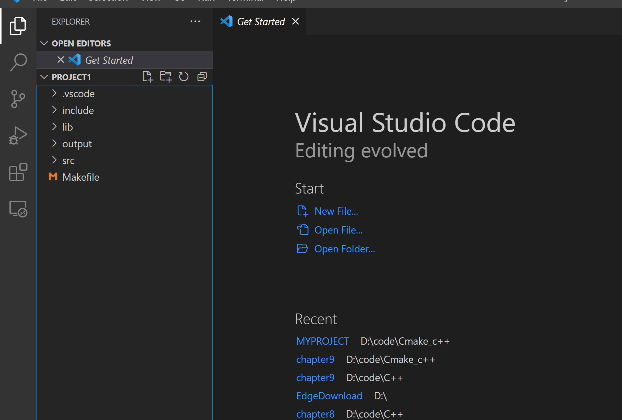Create a new folder in PROJECT1
The image size is (622, 420).
pos(166,77)
